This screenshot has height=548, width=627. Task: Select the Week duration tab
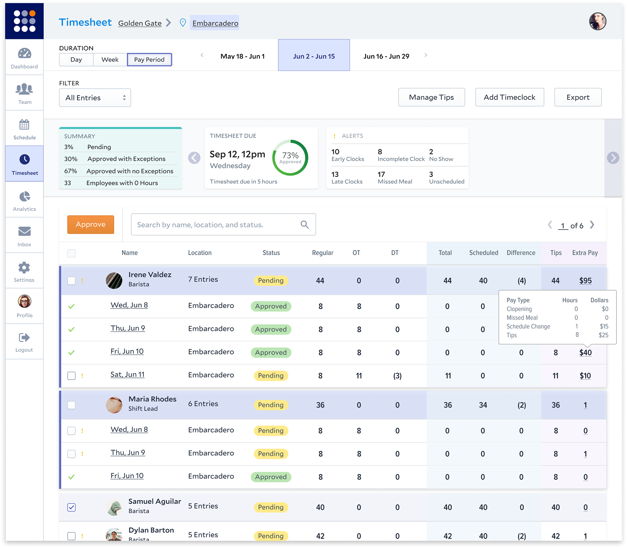pyautogui.click(x=110, y=59)
